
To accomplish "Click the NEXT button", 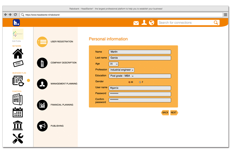I will [x=174, y=112].
